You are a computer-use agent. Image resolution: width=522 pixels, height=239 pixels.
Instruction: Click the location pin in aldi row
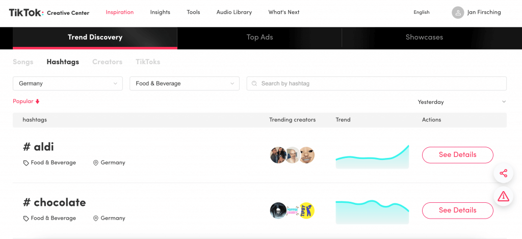tap(95, 163)
